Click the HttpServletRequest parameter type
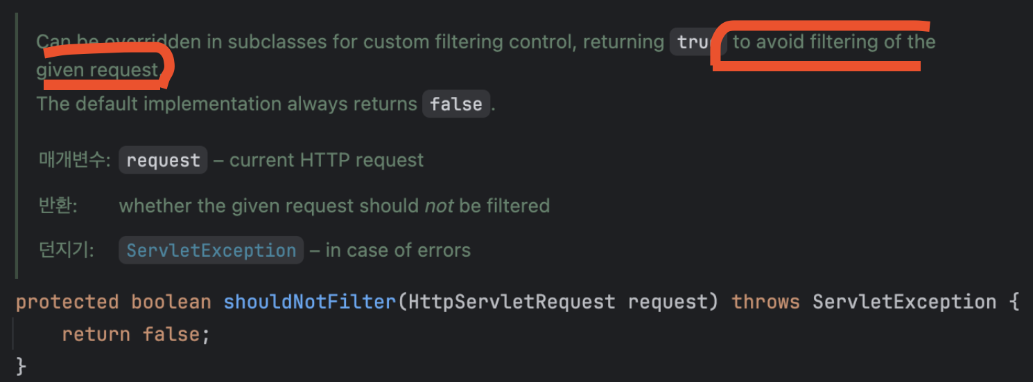 click(x=512, y=302)
